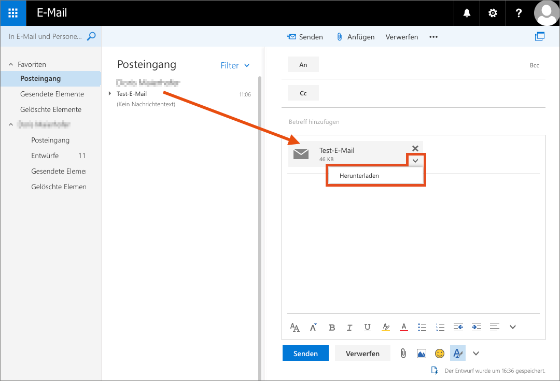The width and height of the screenshot is (560, 381).
Task: Toggle italic formatting
Action: (349, 327)
